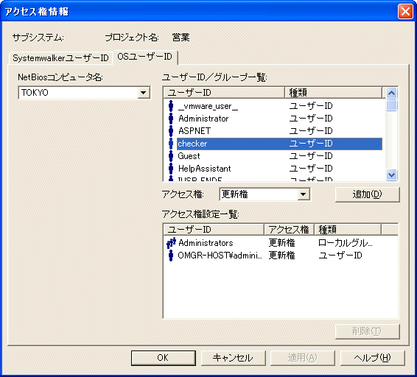Image resolution: width=417 pixels, height=377 pixels.
Task: Click user icon beside ASPNET
Action: (171, 131)
